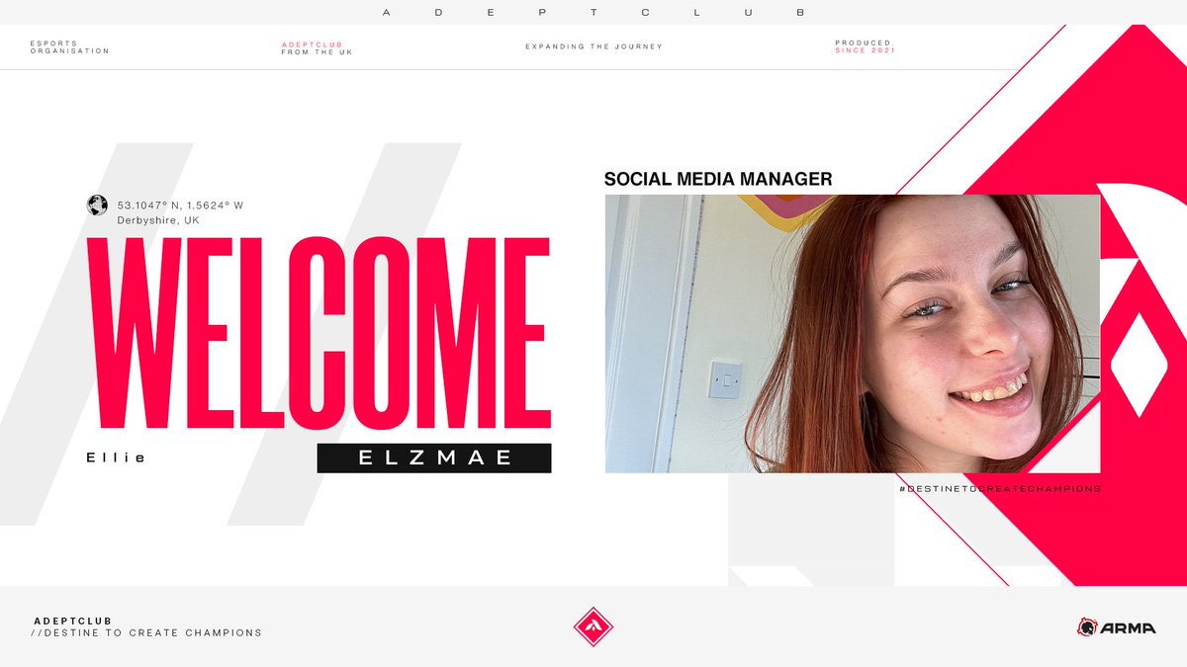The width and height of the screenshot is (1187, 667).
Task: Click ADEPTCLUB FROM THE UK text
Action: point(317,47)
